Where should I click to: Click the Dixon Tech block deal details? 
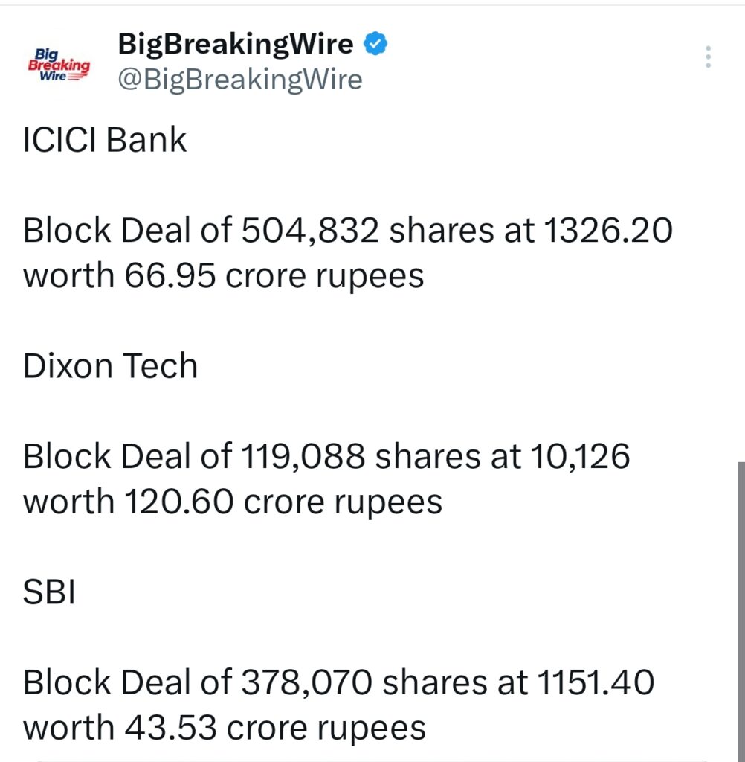coord(327,478)
